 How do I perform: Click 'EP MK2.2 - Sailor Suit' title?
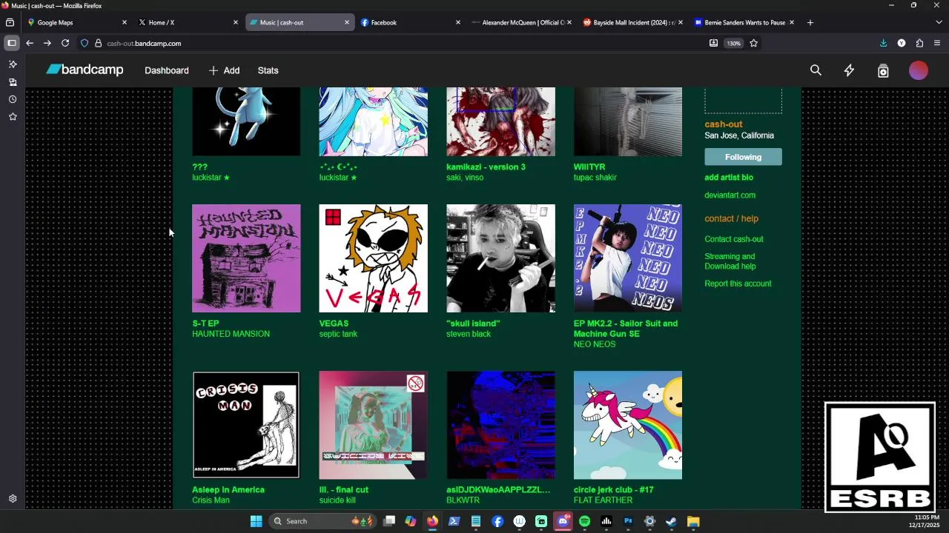[625, 329]
